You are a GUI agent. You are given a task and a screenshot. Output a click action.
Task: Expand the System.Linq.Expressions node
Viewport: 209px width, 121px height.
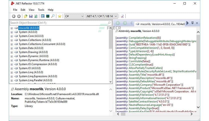point(12,76)
